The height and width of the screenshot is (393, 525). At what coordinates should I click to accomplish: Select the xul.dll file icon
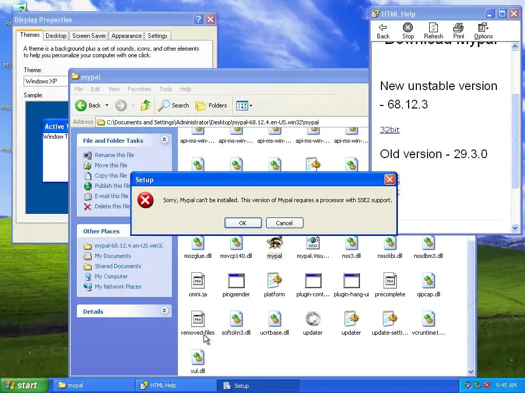(198, 357)
